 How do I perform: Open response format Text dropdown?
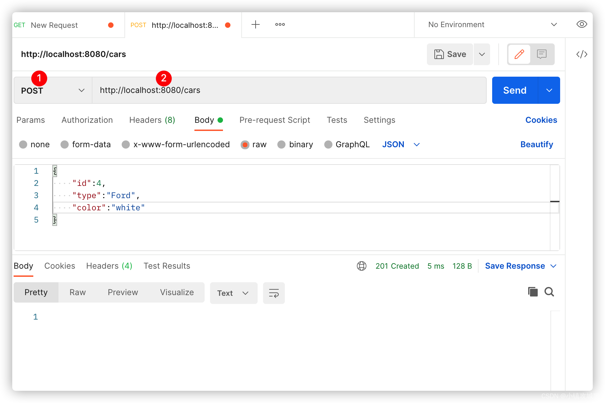pos(234,293)
